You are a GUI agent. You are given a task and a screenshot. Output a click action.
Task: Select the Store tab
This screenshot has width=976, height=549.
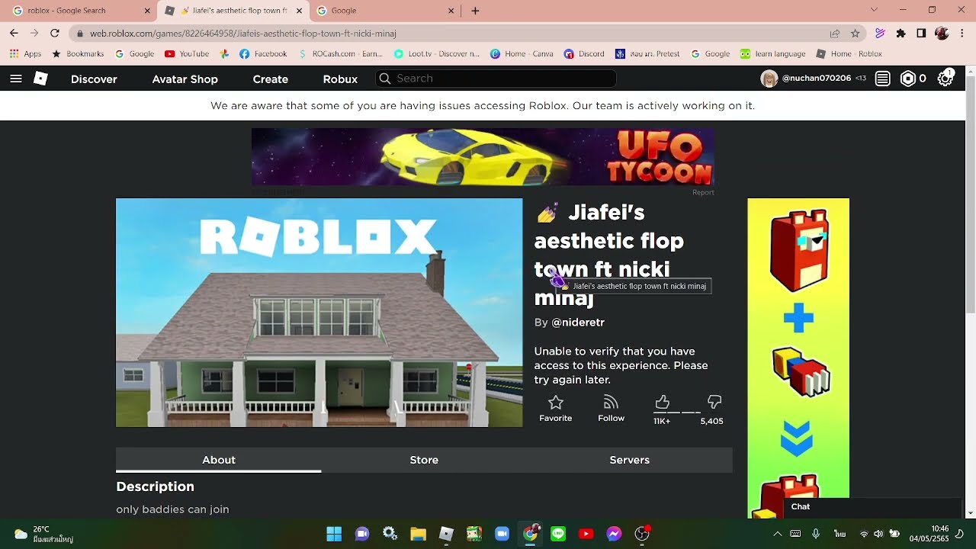pyautogui.click(x=424, y=460)
